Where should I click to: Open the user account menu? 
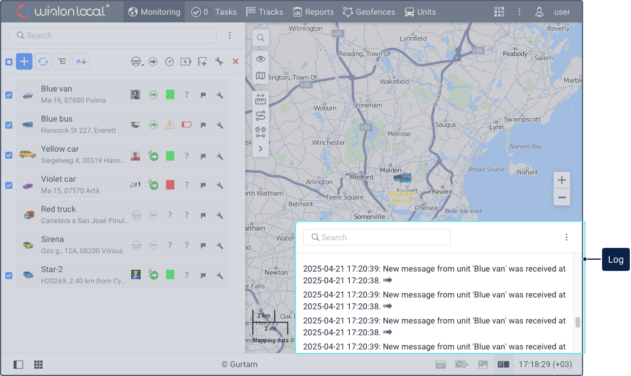[553, 12]
